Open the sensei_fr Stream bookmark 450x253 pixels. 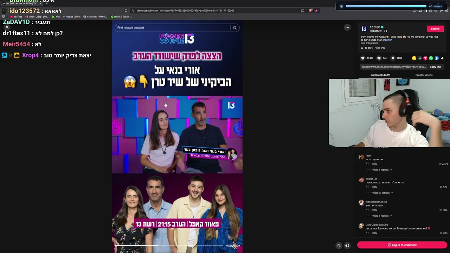[x=121, y=17]
